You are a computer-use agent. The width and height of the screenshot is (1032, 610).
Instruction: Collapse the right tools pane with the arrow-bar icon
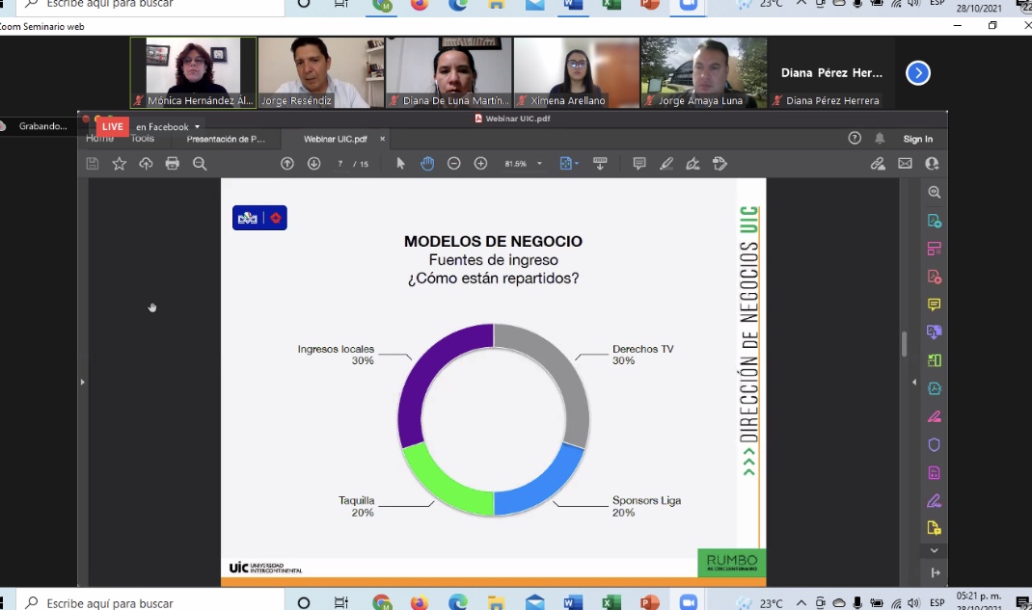tap(936, 573)
